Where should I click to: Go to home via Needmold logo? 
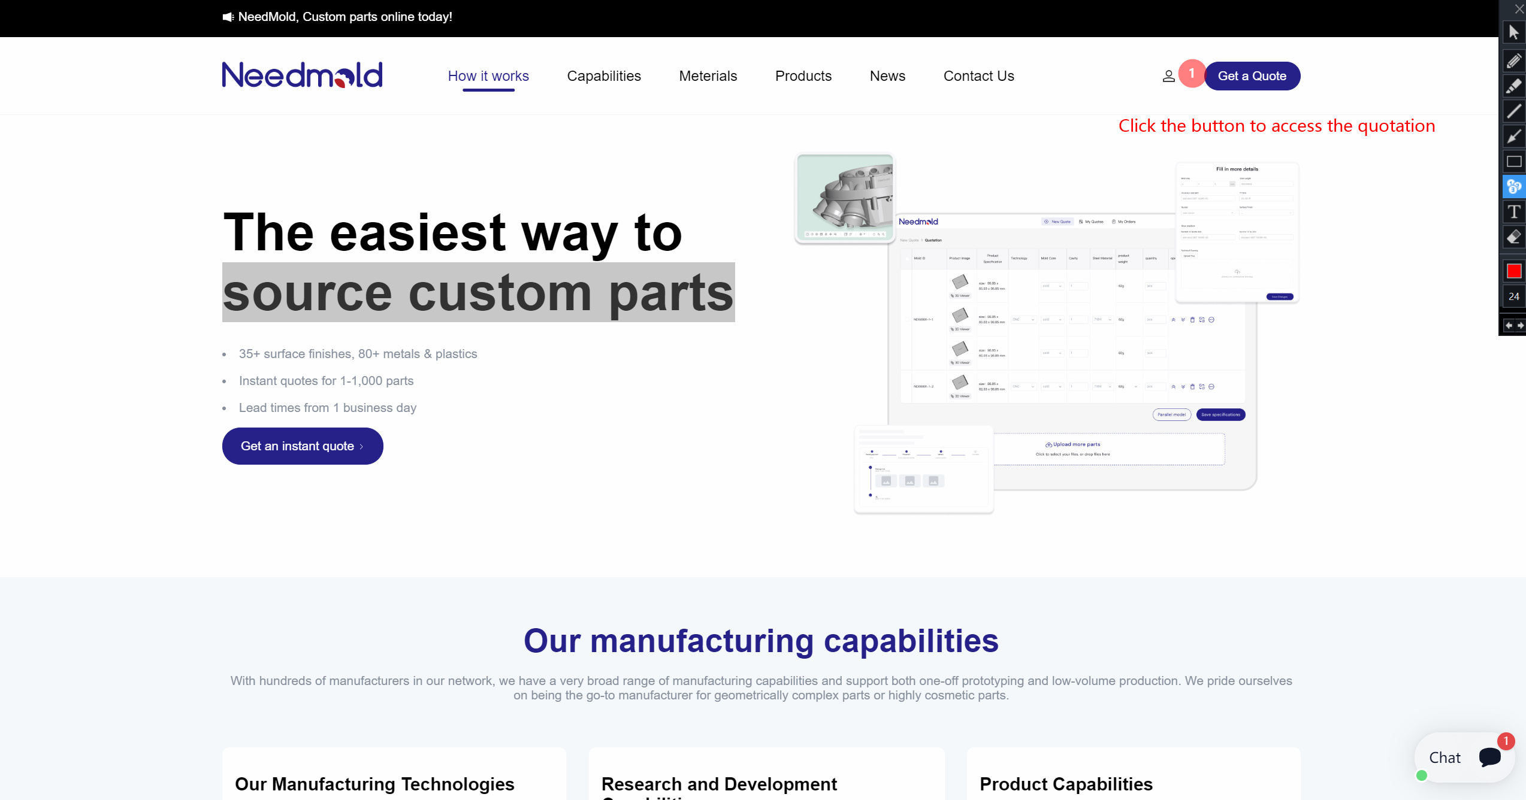click(303, 75)
